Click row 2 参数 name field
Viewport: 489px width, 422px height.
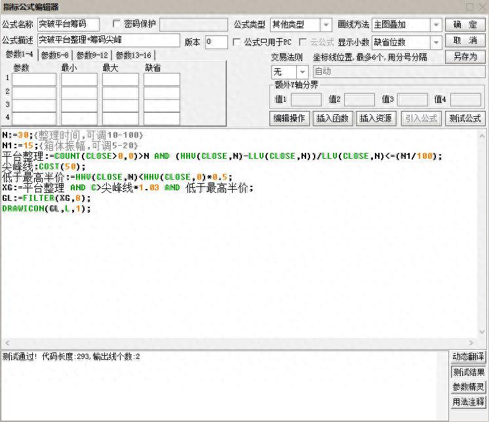(33, 93)
